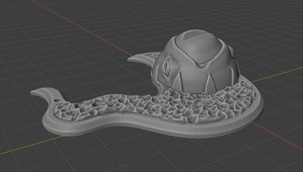Click the 3D cursor crosshair on the model
Image resolution: width=303 pixels, height=172 pixels.
(204, 95)
